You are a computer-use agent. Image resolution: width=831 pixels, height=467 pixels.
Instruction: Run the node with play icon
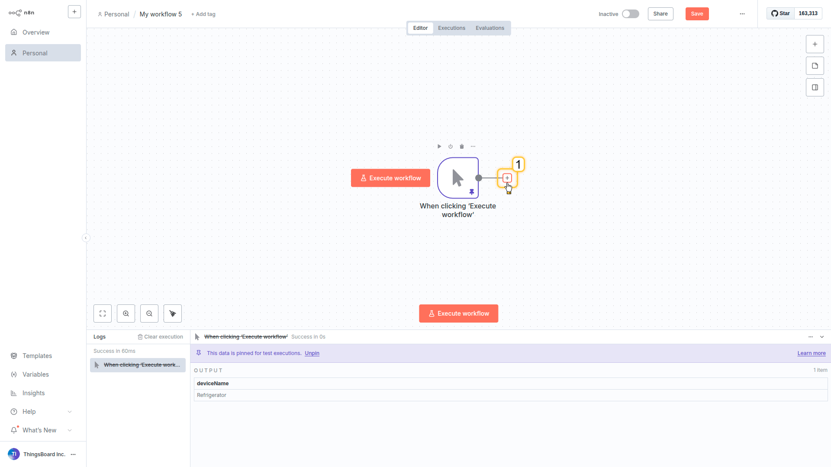click(439, 147)
